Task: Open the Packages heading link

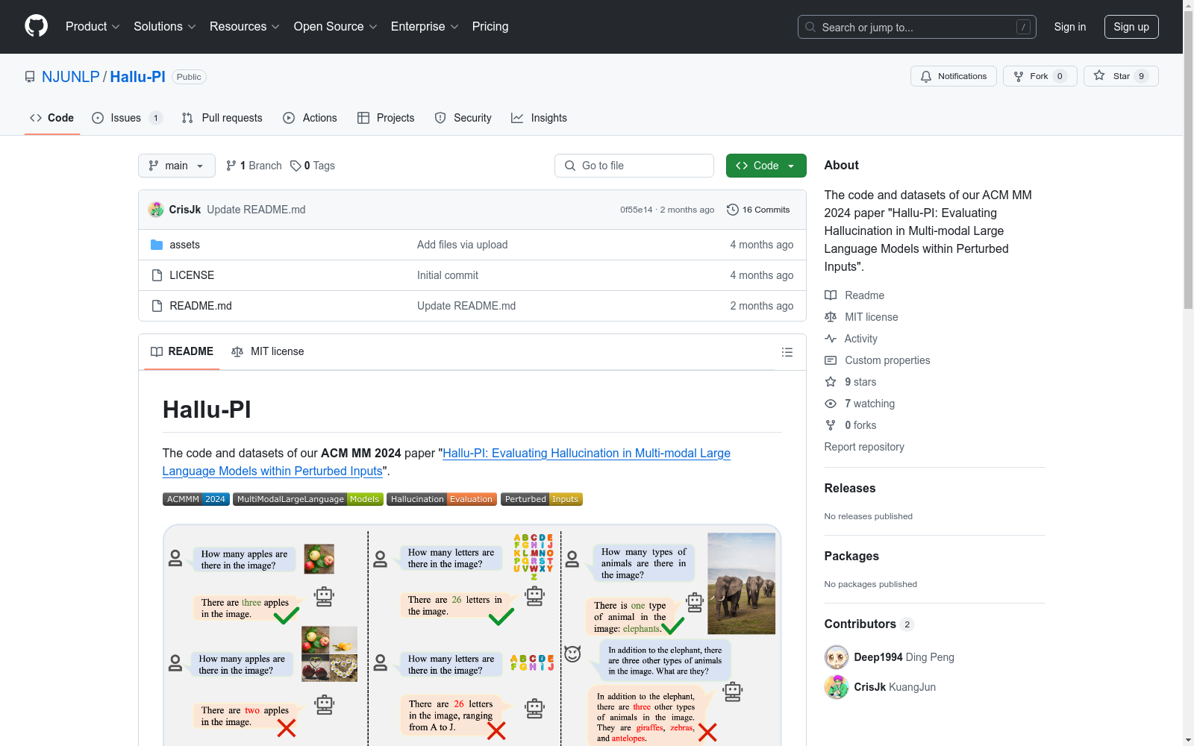Action: coord(851,557)
